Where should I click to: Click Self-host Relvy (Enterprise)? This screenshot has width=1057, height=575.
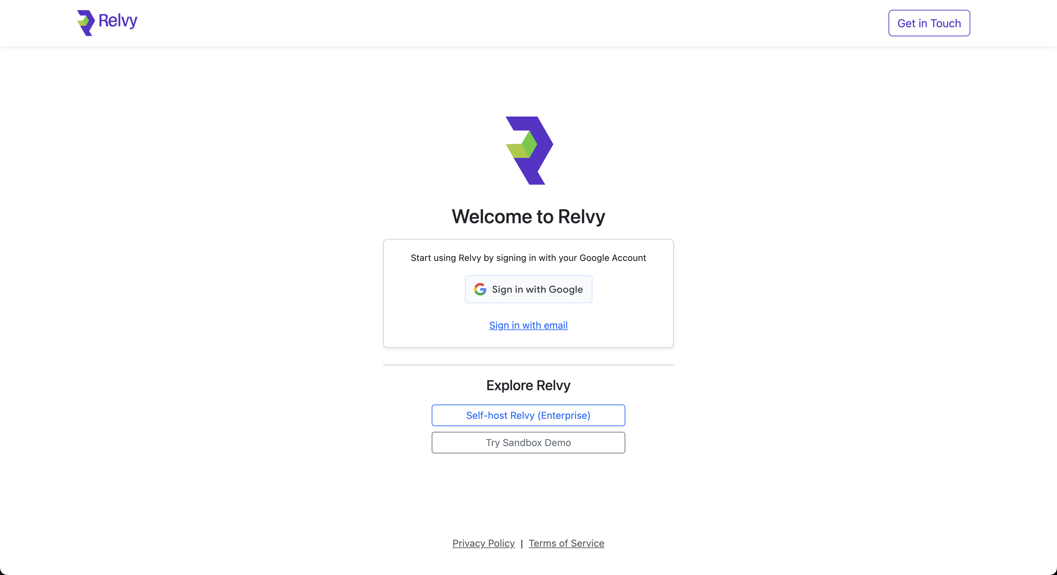(x=528, y=415)
